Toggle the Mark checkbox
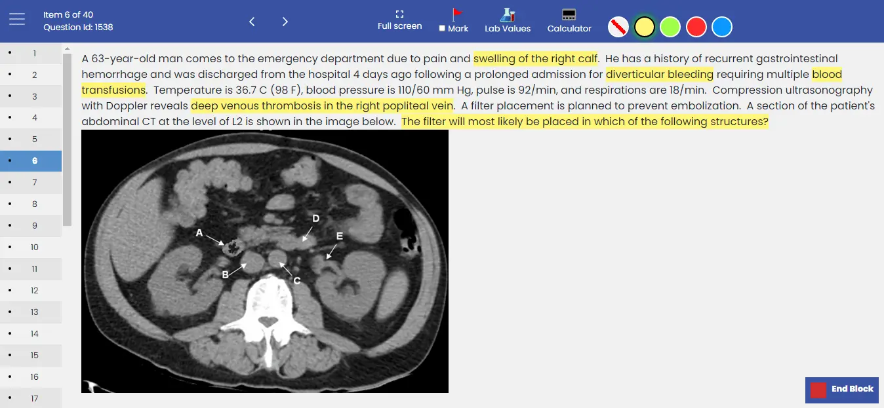884x408 pixels. (x=442, y=28)
